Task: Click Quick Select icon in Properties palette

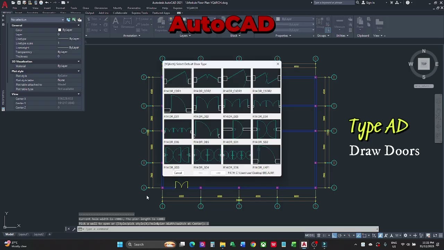Action: pyautogui.click(x=79, y=19)
